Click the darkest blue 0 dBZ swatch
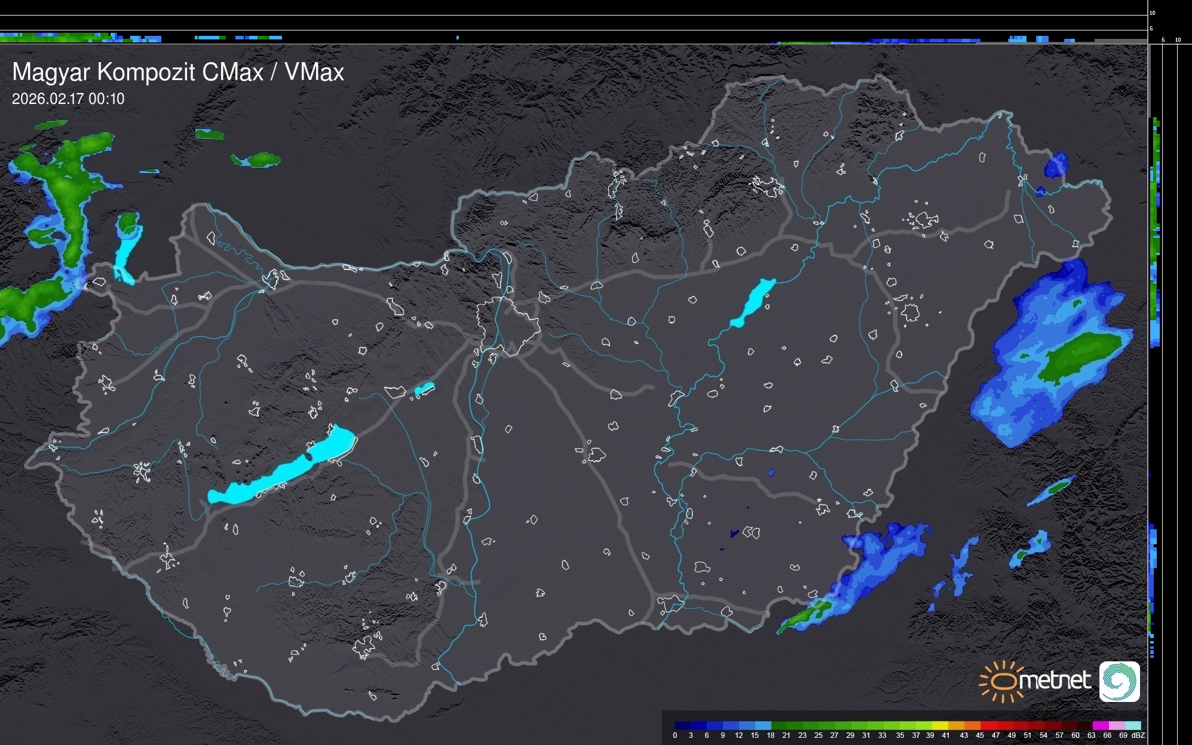 (682, 726)
